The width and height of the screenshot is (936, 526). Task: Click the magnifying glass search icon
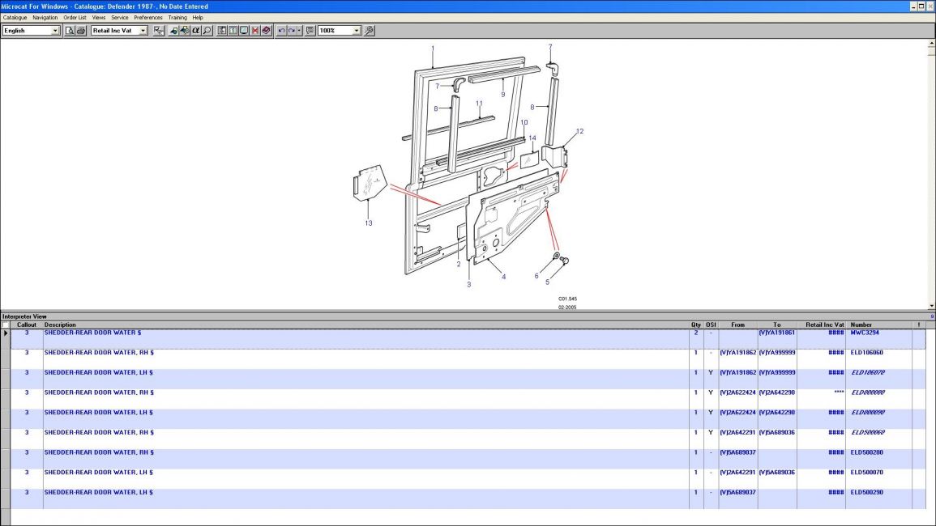point(207,31)
